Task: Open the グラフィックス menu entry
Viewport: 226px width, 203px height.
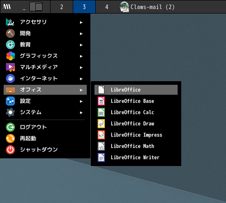Action: point(45,56)
